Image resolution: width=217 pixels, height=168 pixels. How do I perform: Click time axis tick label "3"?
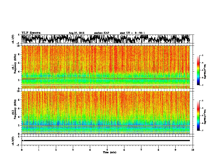point(73,150)
